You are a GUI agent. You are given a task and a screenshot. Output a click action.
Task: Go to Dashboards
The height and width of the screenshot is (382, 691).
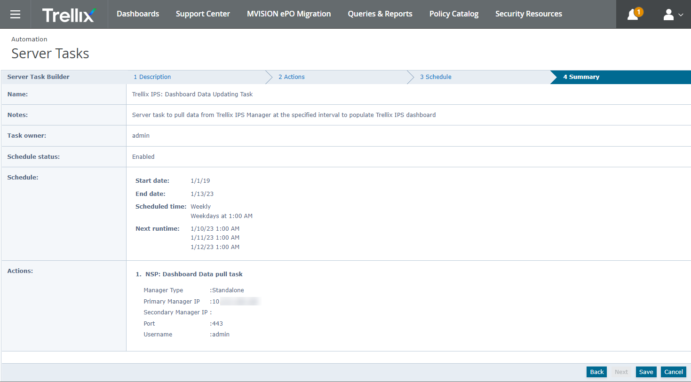[x=138, y=14]
